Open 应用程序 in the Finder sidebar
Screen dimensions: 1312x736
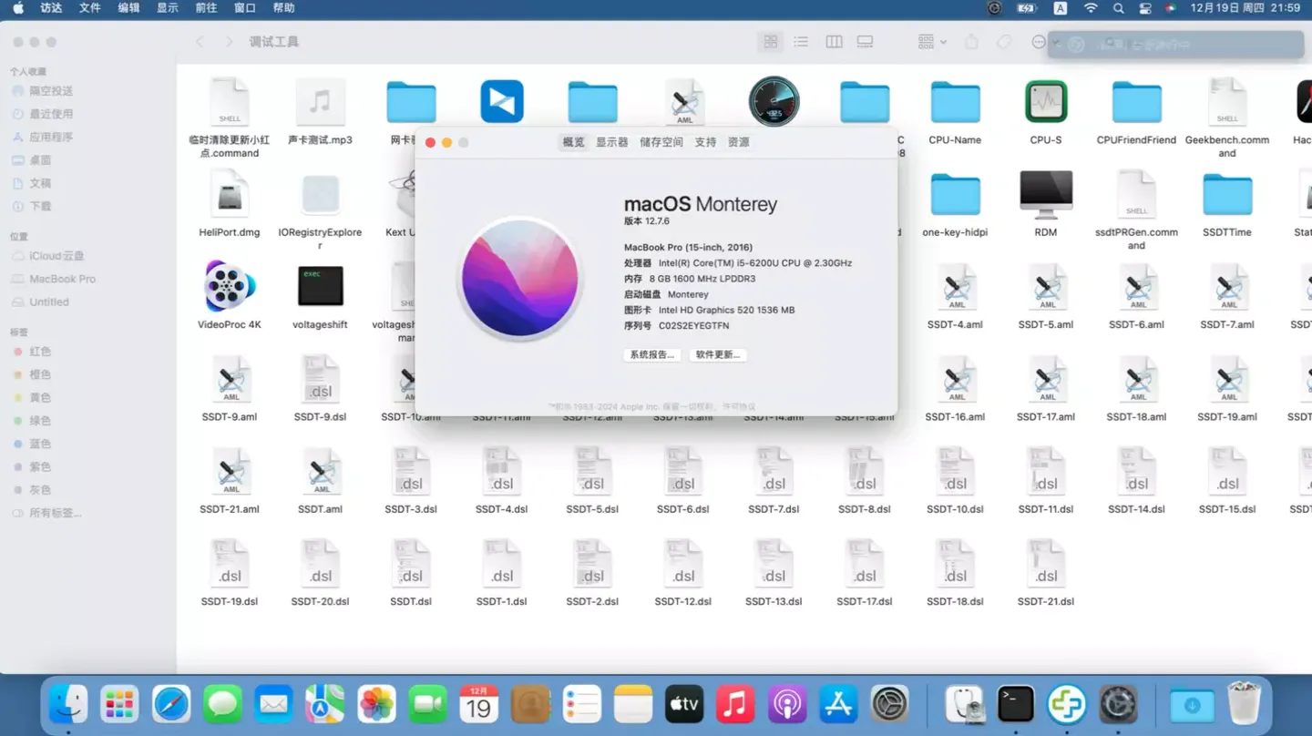[51, 137]
